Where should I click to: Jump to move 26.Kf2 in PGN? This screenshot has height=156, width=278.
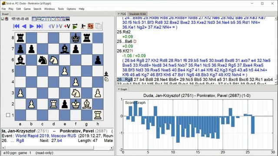click(x=123, y=51)
